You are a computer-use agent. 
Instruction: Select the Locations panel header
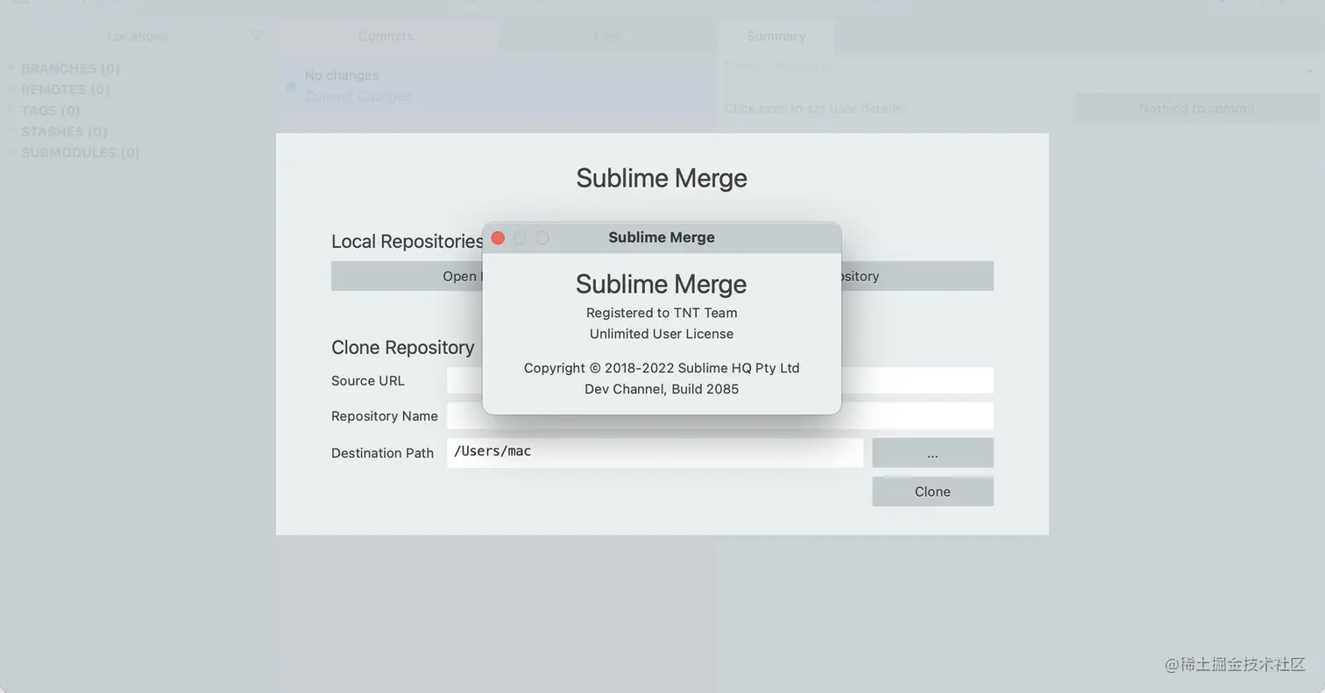click(x=138, y=36)
